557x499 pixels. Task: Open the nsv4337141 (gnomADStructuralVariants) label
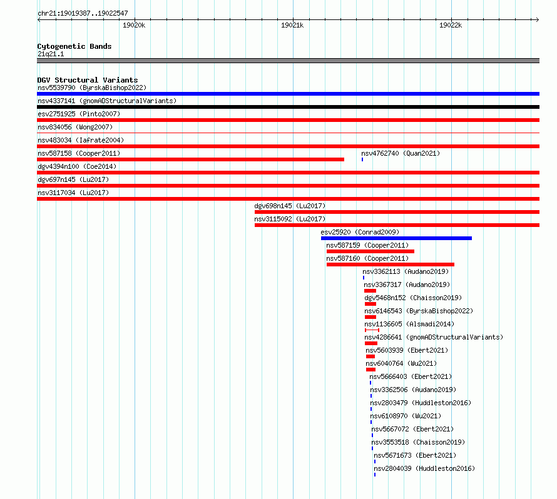click(107, 101)
